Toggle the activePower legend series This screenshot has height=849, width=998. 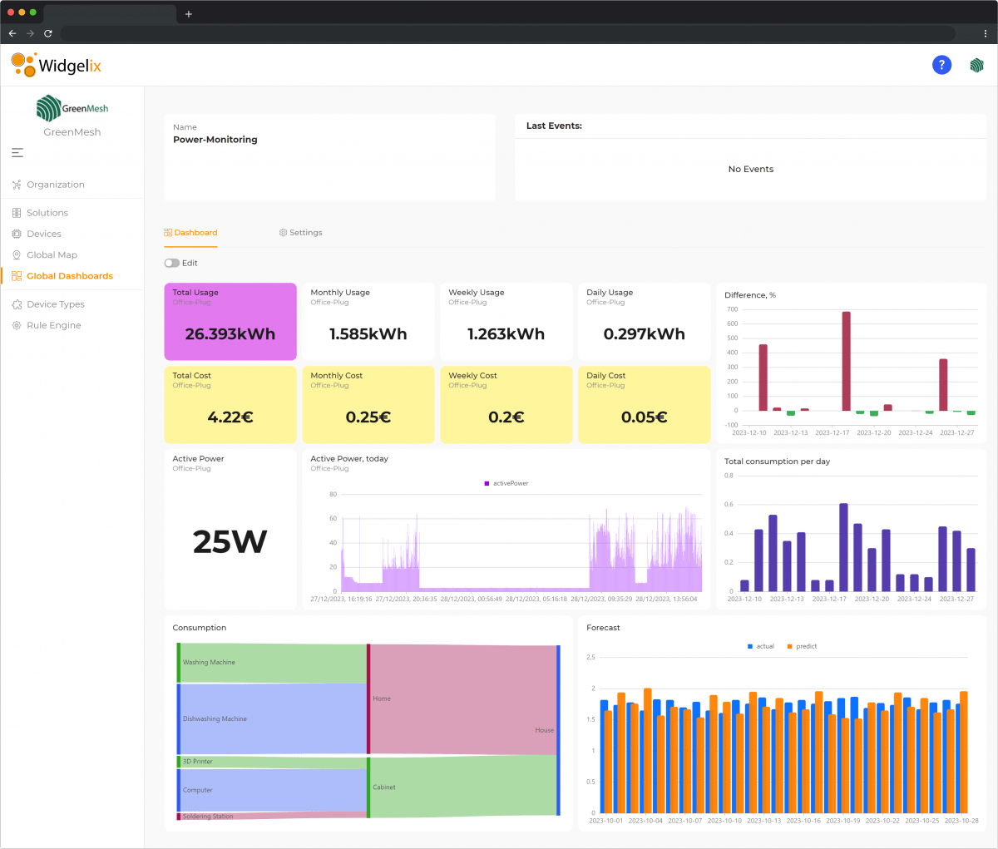pyautogui.click(x=506, y=483)
